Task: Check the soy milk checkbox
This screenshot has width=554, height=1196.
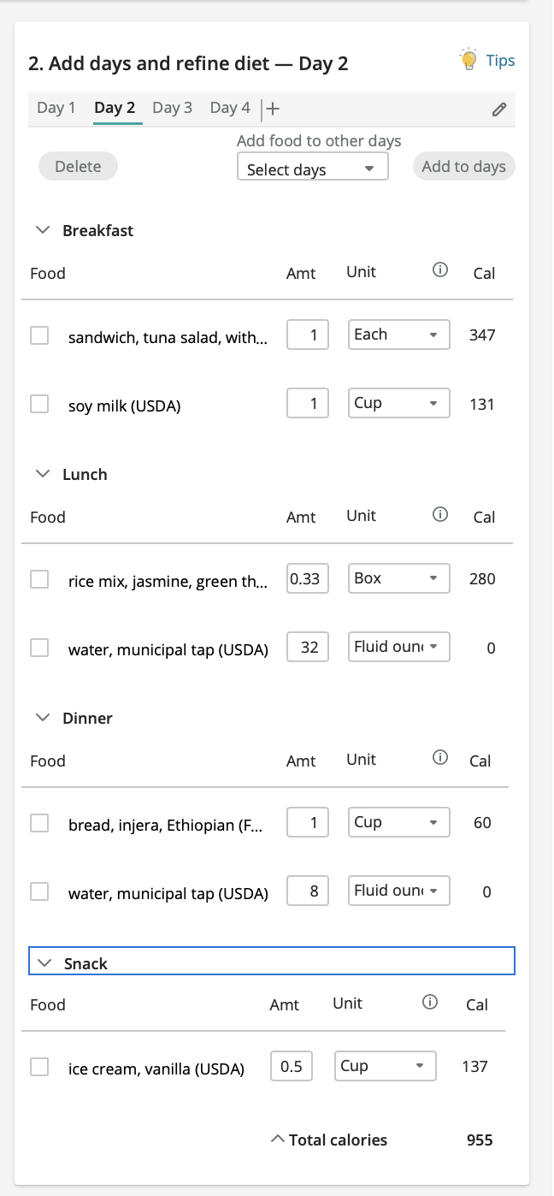Action: (39, 404)
